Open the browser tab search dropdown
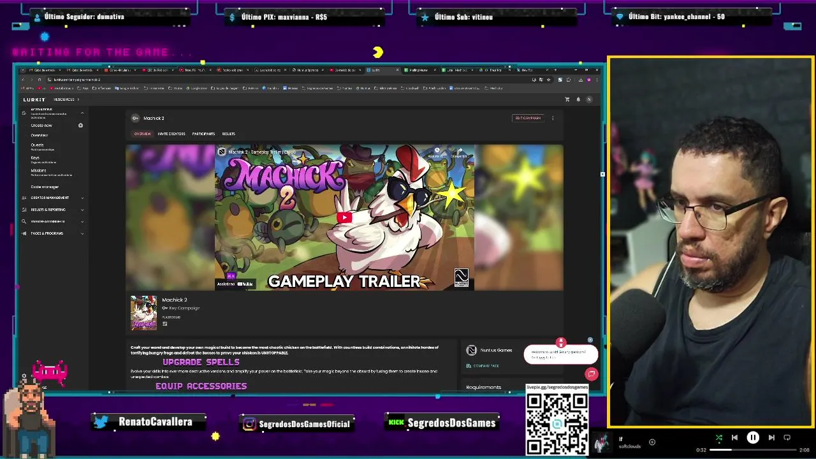The height and width of the screenshot is (459, 816). pyautogui.click(x=23, y=70)
